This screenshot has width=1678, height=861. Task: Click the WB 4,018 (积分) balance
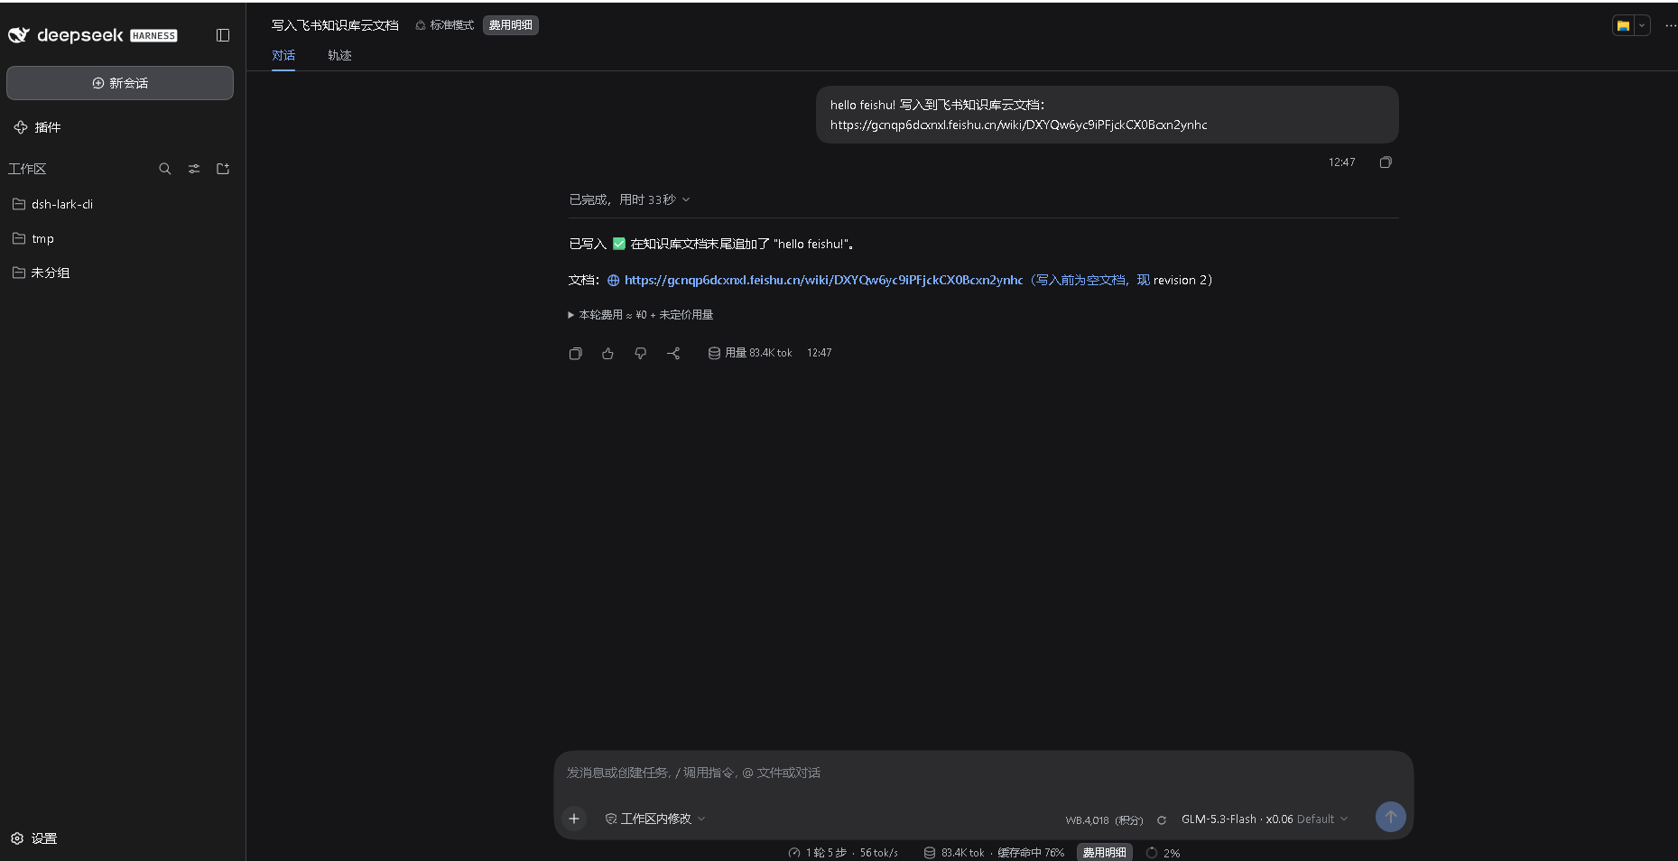(x=1104, y=820)
